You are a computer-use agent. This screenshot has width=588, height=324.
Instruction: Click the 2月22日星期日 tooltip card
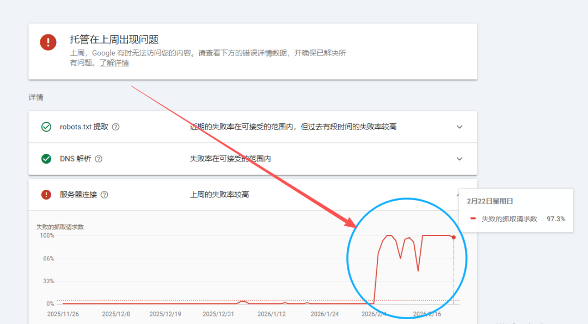point(516,210)
